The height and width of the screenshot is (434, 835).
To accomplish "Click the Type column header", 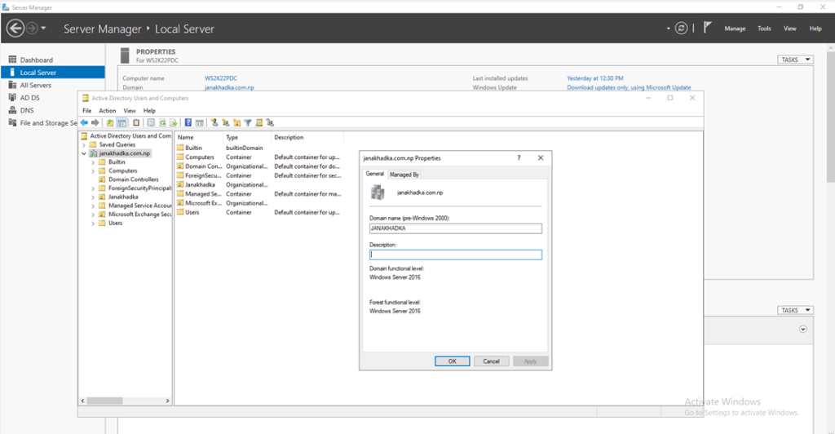I will pos(247,137).
